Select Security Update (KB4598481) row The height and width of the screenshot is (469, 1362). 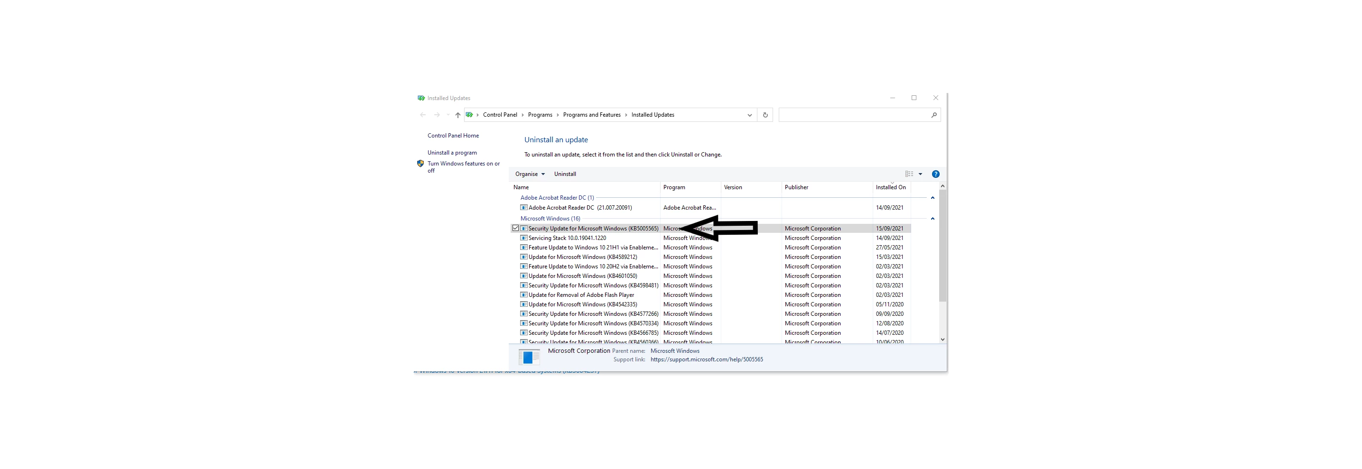[710, 286]
